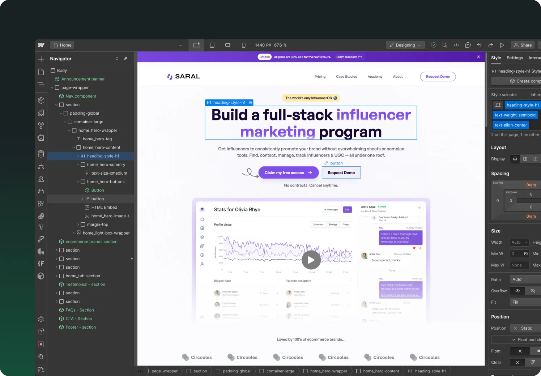Pin the Navigator panel
The image size is (541, 376).
[x=125, y=59]
